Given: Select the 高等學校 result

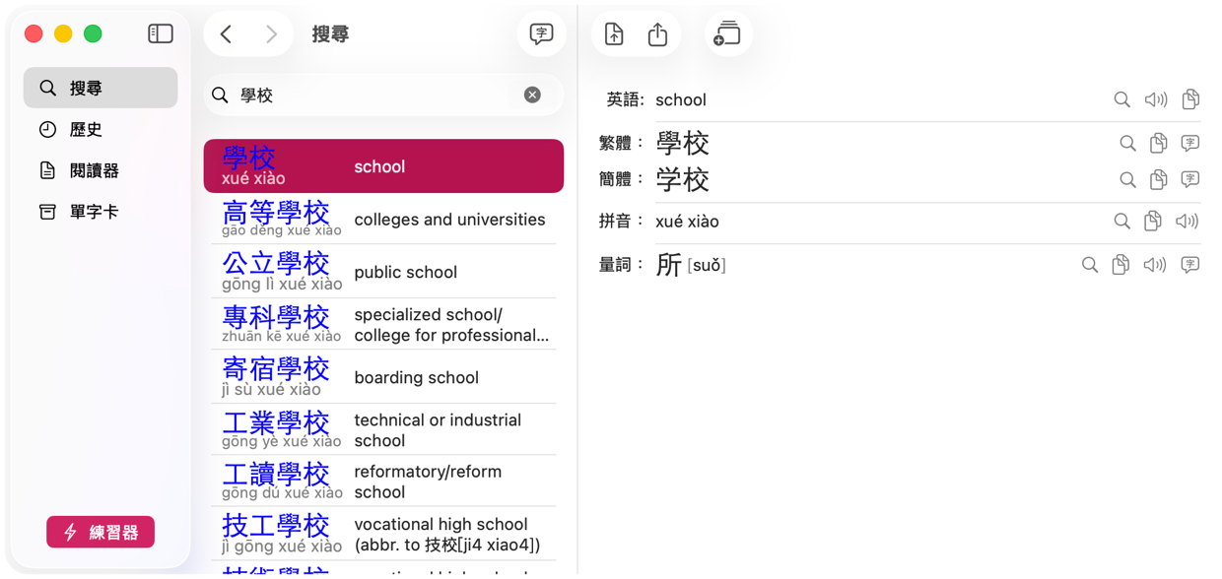Looking at the screenshot, I should pyautogui.click(x=383, y=219).
